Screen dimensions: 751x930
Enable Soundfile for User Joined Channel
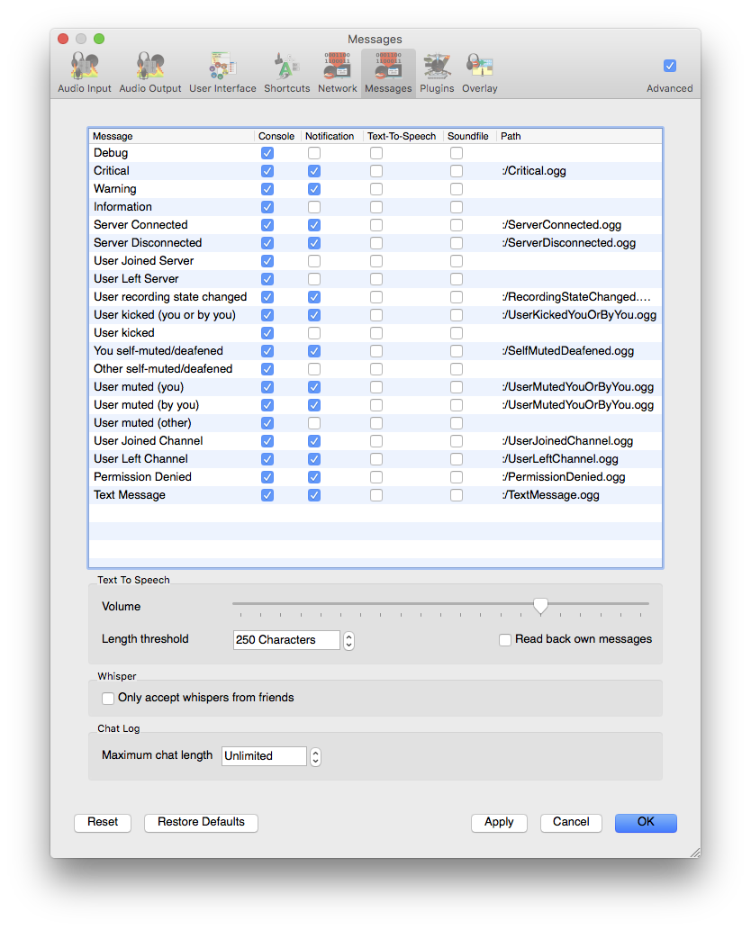pos(457,441)
